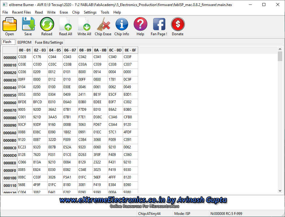Click cell FD67 in row 000090

click(100, 126)
